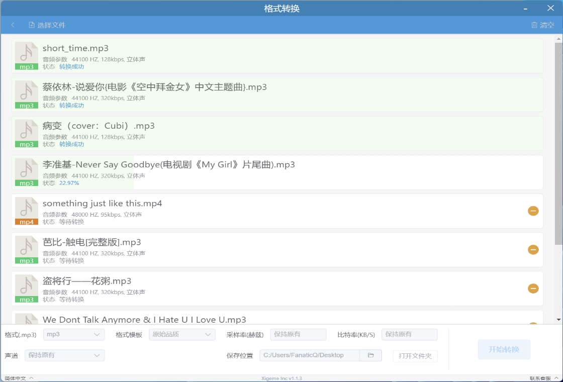Select file name short_time.mp3

click(x=75, y=48)
